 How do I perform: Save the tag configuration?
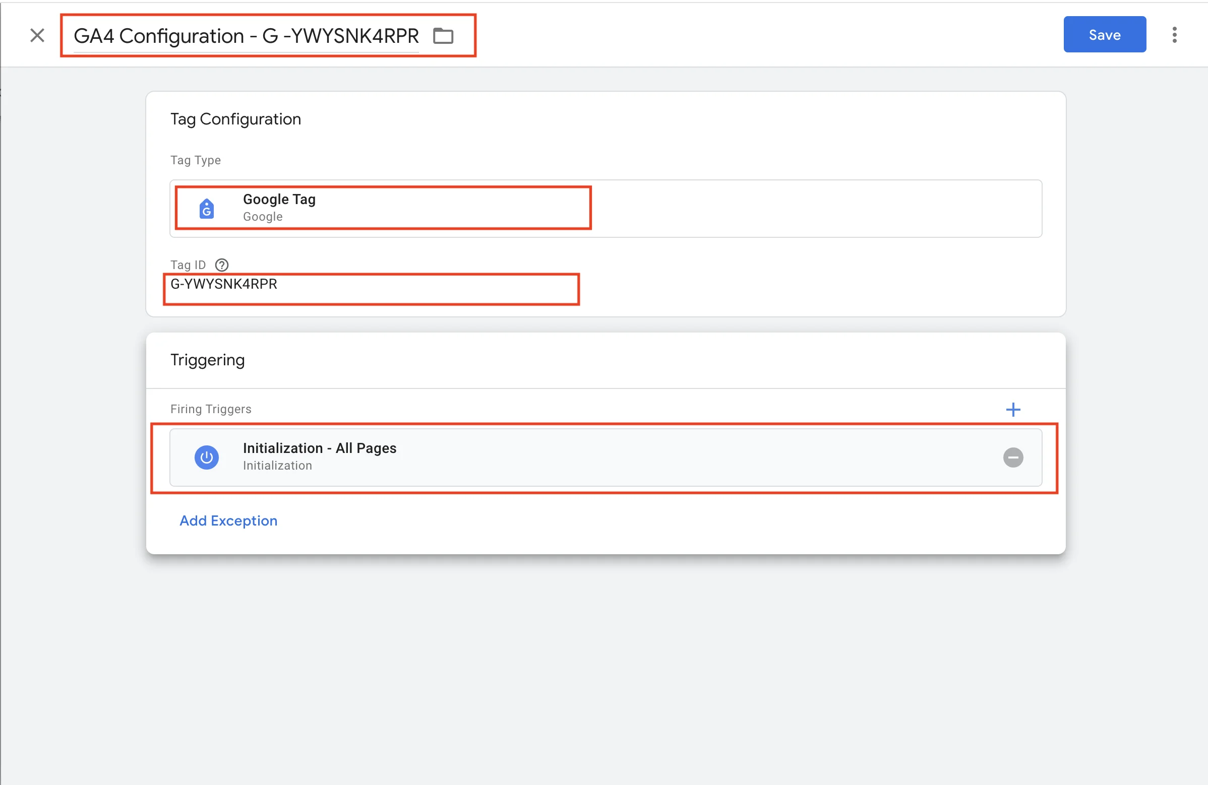(x=1105, y=34)
